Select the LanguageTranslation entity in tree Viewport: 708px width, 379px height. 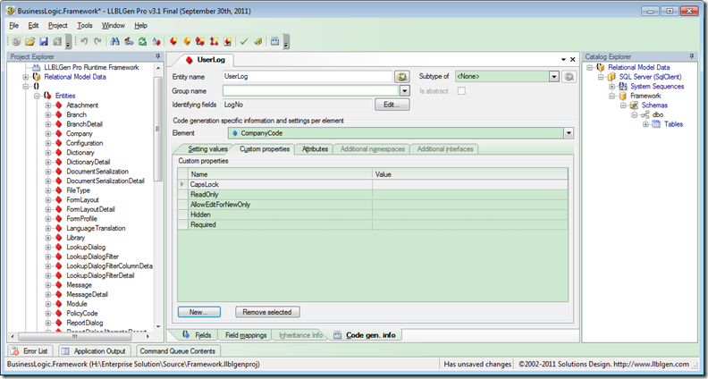[x=96, y=229]
